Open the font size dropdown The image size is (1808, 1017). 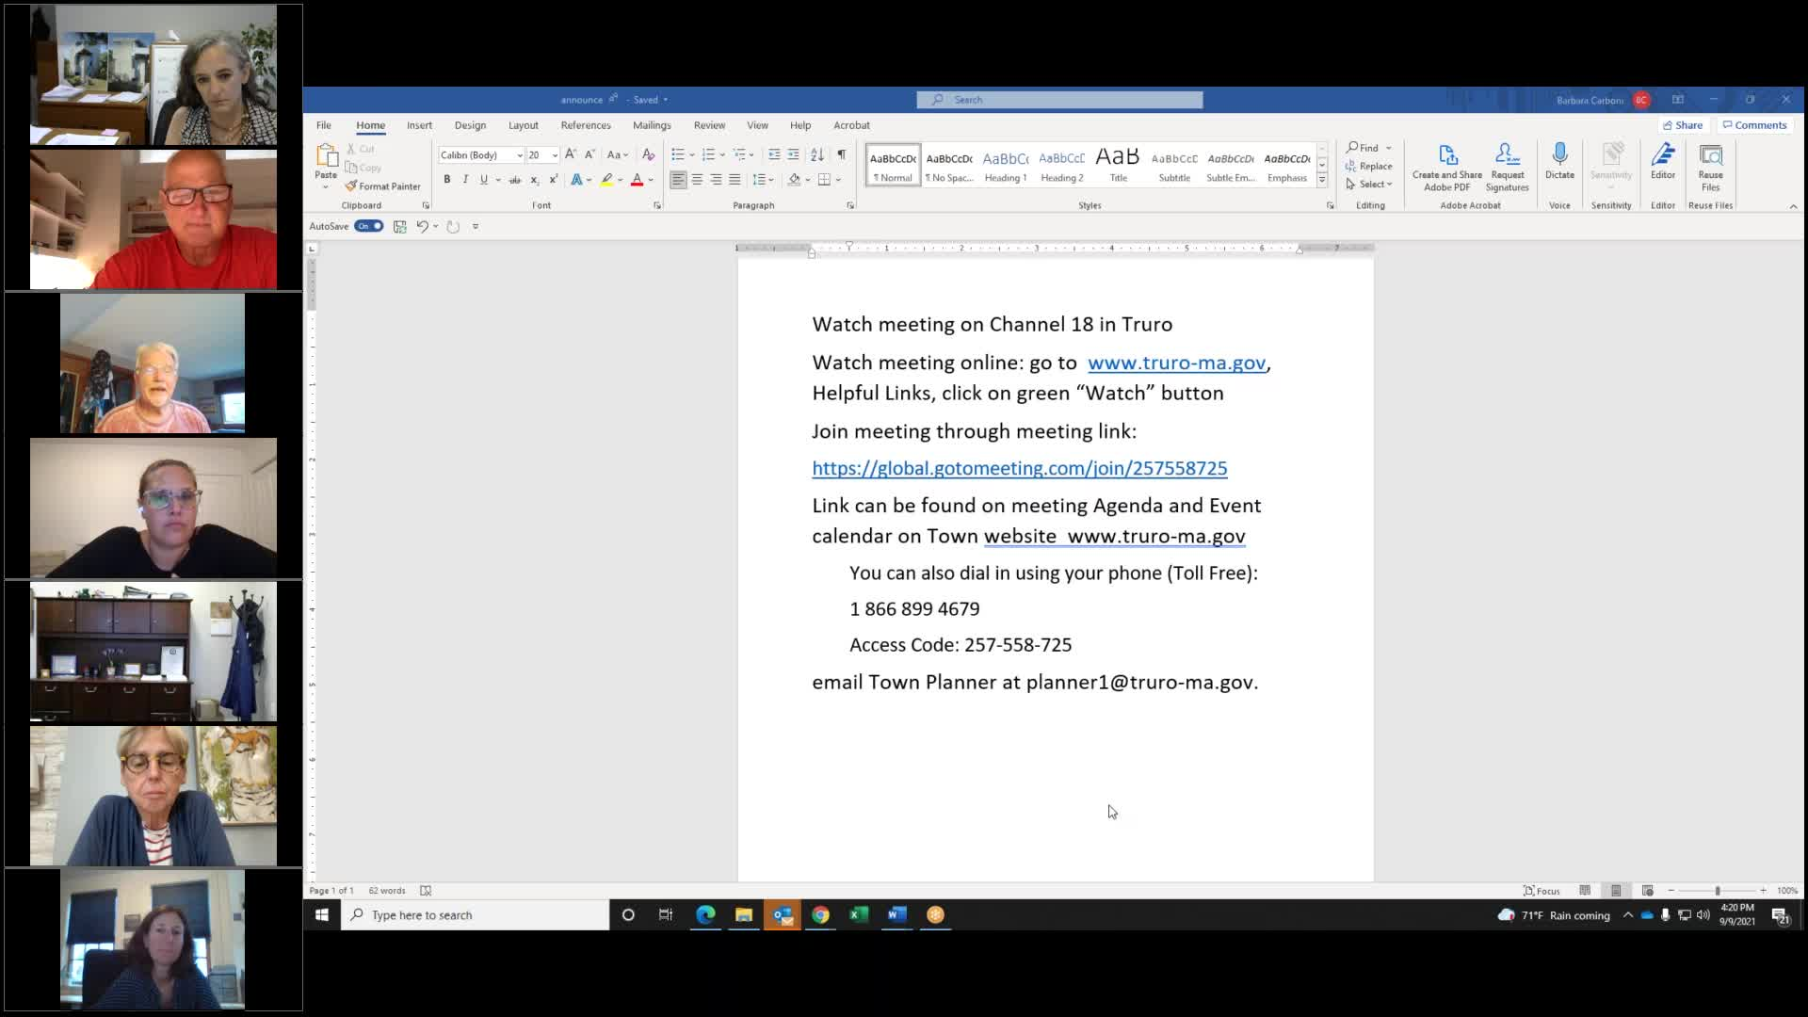point(555,155)
